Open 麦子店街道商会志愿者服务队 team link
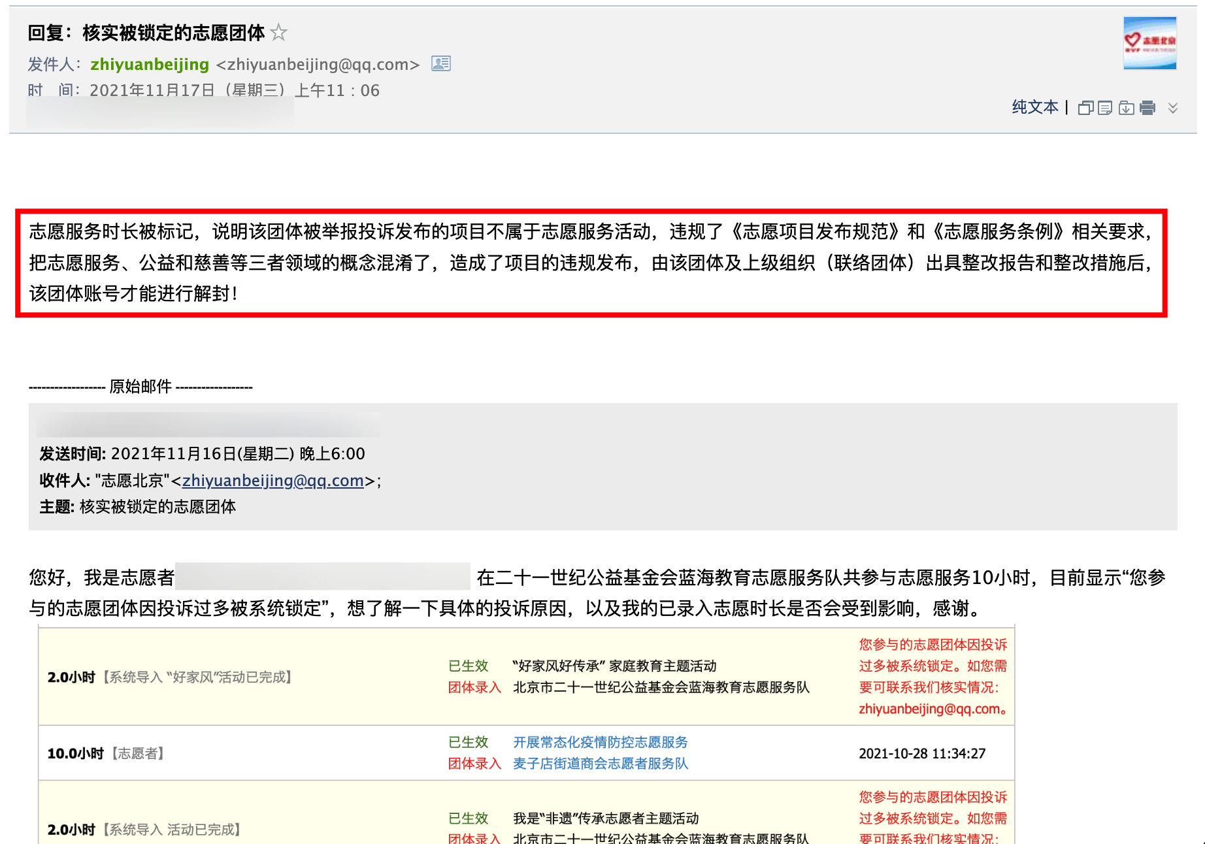The height and width of the screenshot is (844, 1205). (601, 763)
